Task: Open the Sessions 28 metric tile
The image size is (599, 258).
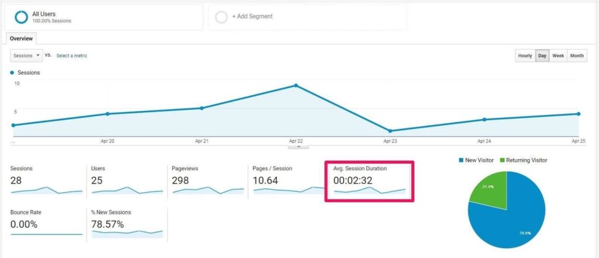Action: (47, 182)
